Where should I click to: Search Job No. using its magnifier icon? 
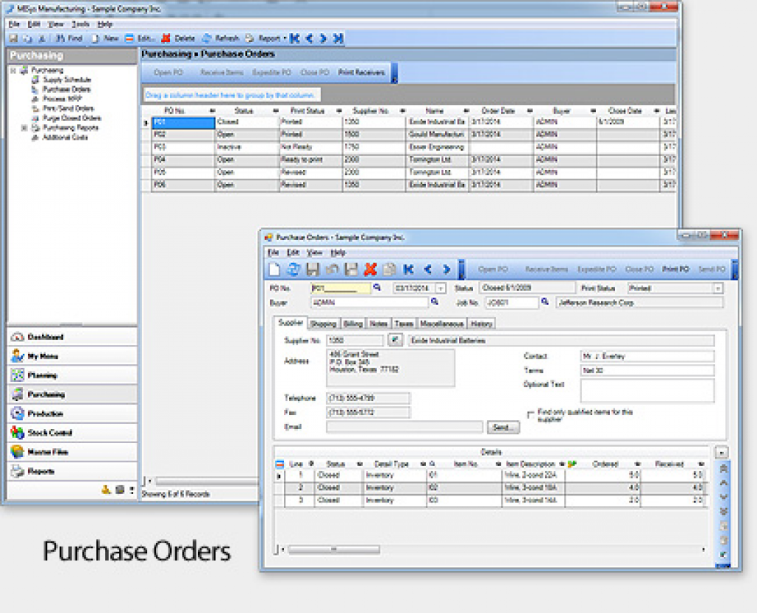point(544,302)
